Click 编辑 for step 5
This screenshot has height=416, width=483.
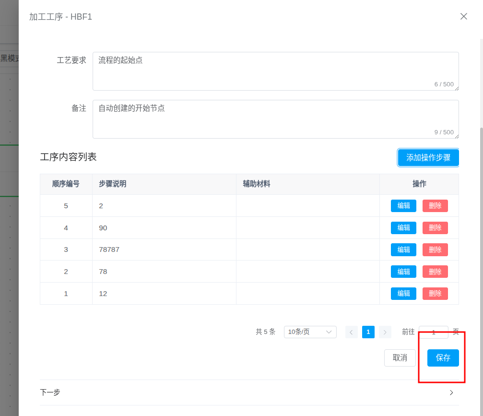[403, 205]
